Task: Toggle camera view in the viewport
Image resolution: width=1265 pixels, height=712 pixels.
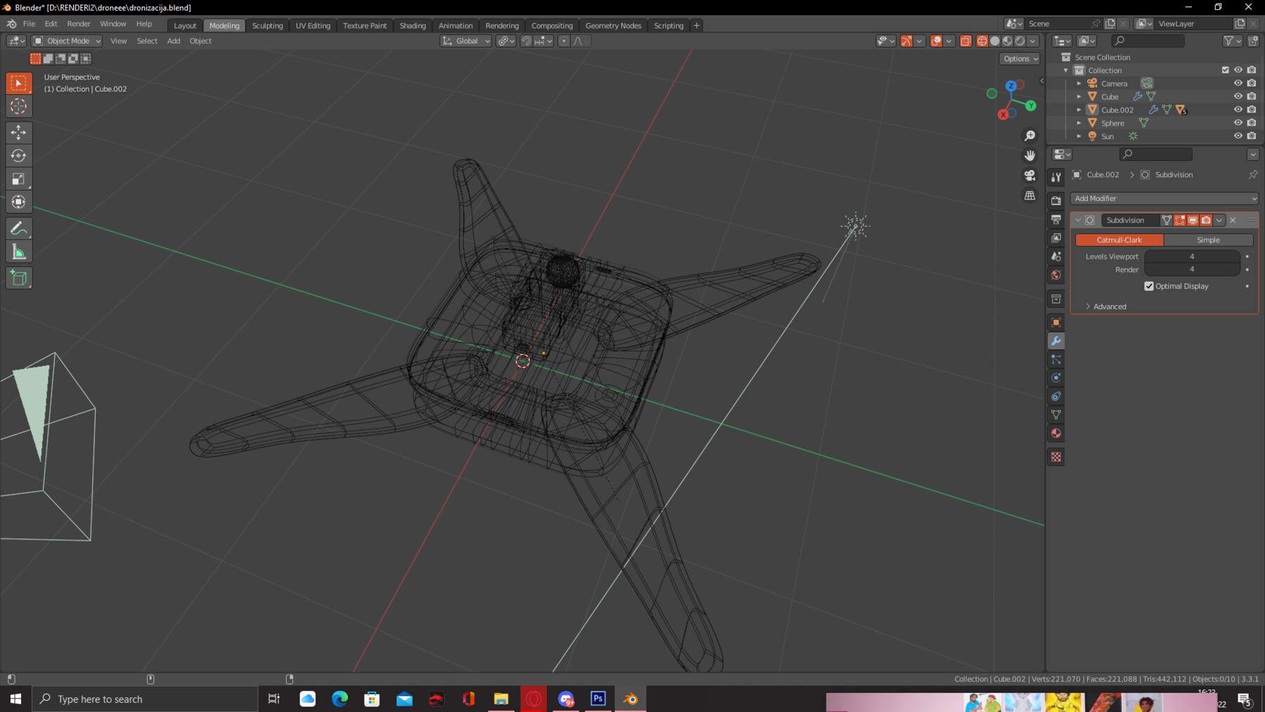Action: [x=1030, y=175]
